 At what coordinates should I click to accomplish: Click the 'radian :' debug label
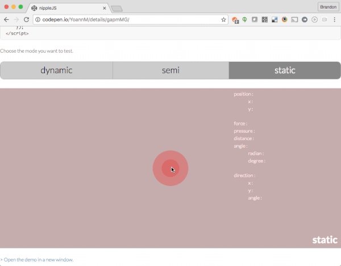256,153
